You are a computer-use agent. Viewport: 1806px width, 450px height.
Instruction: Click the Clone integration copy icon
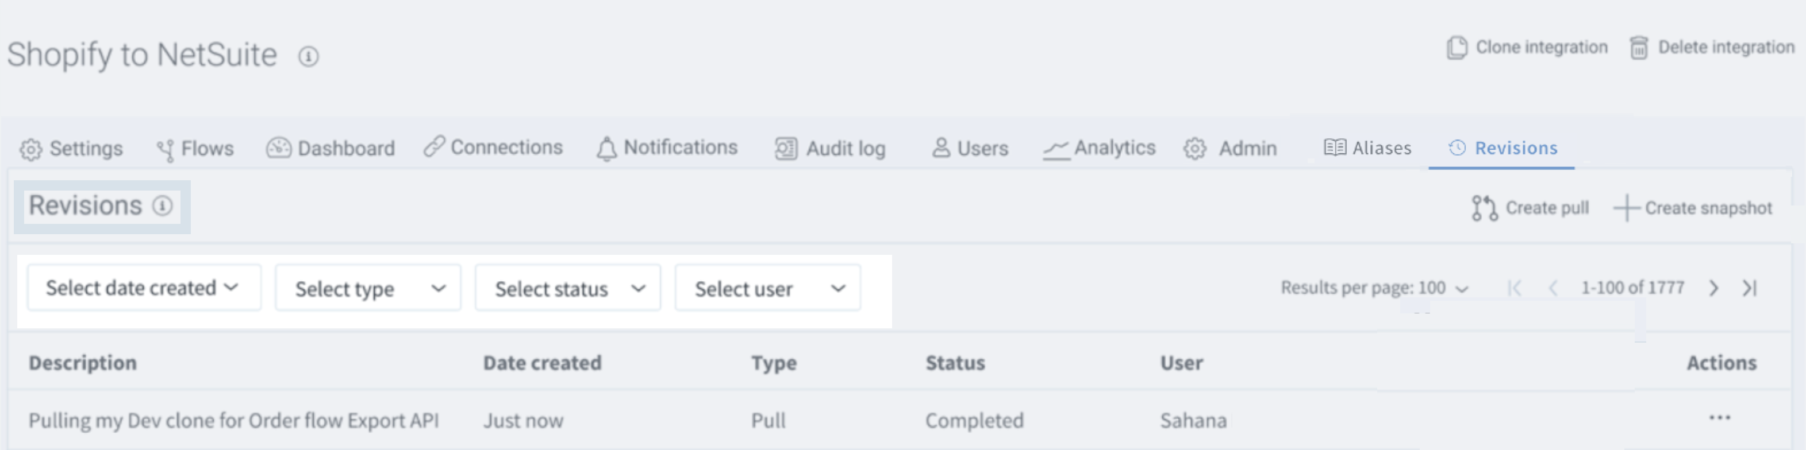pyautogui.click(x=1457, y=48)
